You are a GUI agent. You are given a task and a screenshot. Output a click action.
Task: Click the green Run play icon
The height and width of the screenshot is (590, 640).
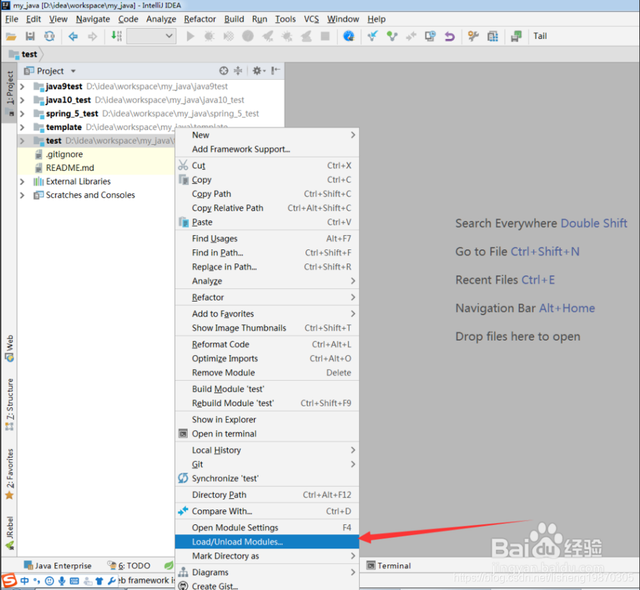(190, 36)
